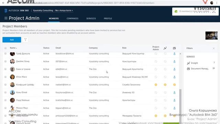Click Document Management icon in Filters panel
This screenshot has height=124, width=220.
(x=188, y=69)
